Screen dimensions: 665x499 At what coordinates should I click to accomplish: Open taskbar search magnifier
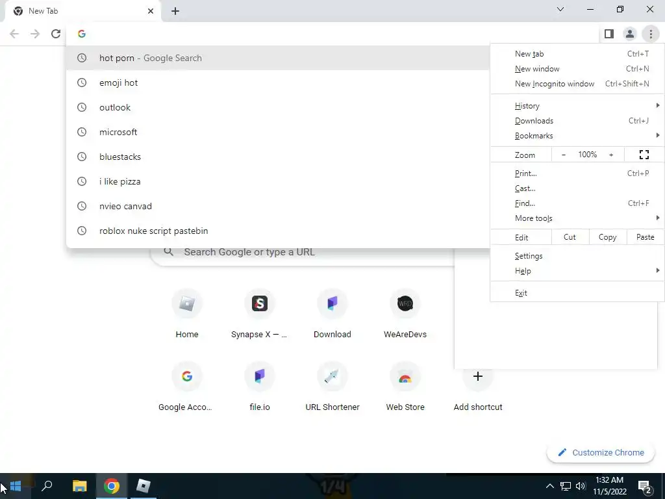47,486
